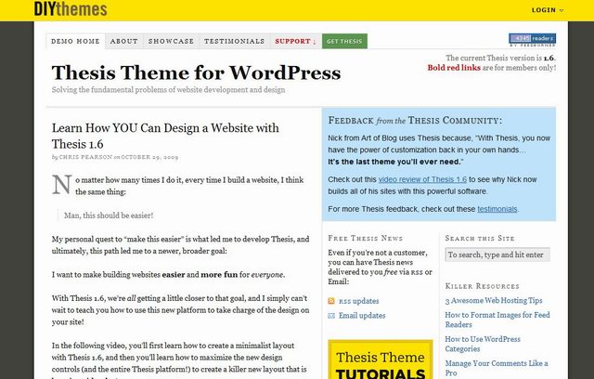Click the Feedback from the Thesis Community heading
The image size is (594, 379).
click(415, 121)
